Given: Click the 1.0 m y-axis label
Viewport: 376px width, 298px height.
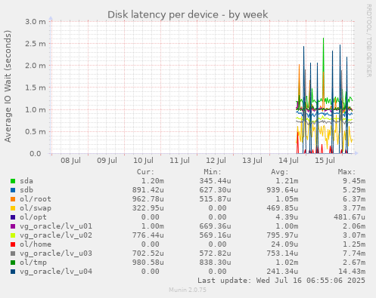Looking at the screenshot, I should click(x=36, y=110).
